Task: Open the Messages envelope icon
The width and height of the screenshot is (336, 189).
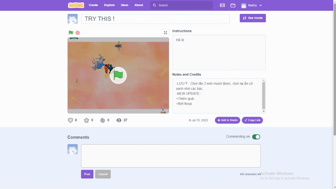Action: [222, 5]
